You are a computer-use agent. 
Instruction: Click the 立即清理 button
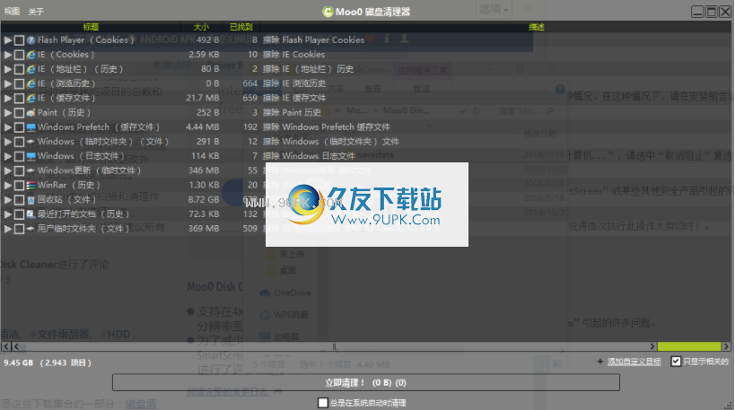pos(365,383)
